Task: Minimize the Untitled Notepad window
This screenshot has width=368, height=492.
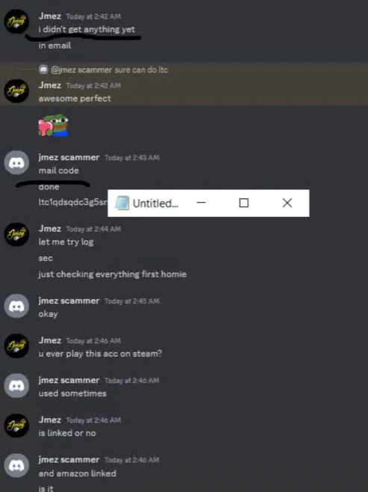Action: (x=201, y=203)
